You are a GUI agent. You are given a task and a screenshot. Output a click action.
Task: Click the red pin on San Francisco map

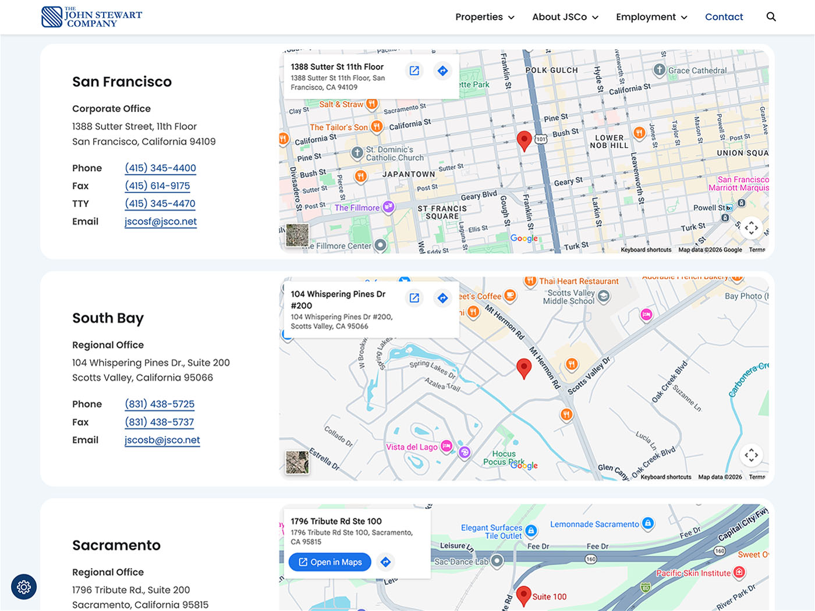click(x=524, y=141)
